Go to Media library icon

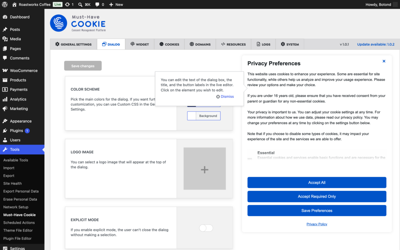point(5,39)
